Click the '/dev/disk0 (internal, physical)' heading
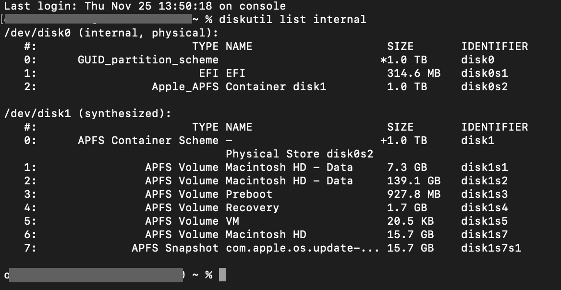Image resolution: width=561 pixels, height=290 pixels. click(x=111, y=33)
